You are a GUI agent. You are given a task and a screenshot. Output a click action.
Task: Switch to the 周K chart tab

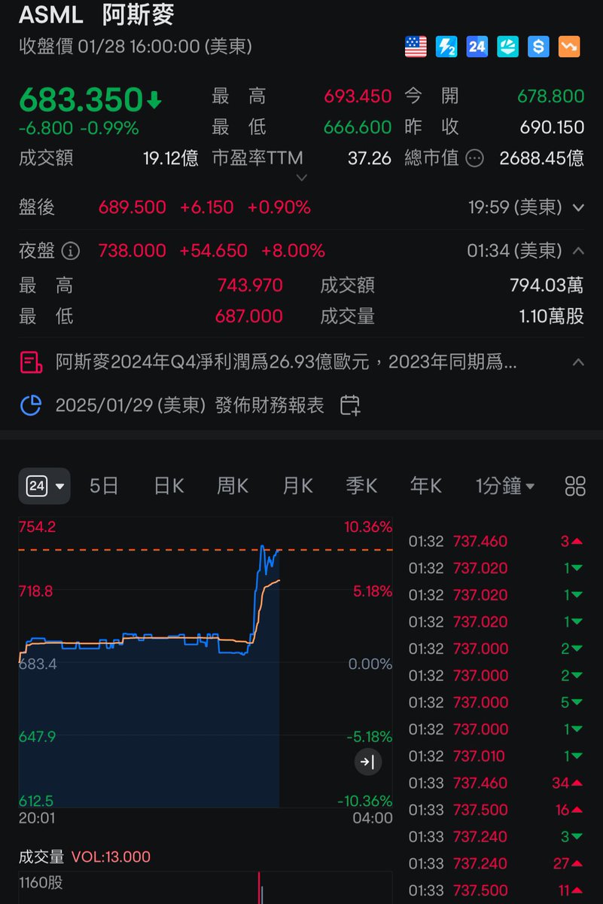point(233,486)
